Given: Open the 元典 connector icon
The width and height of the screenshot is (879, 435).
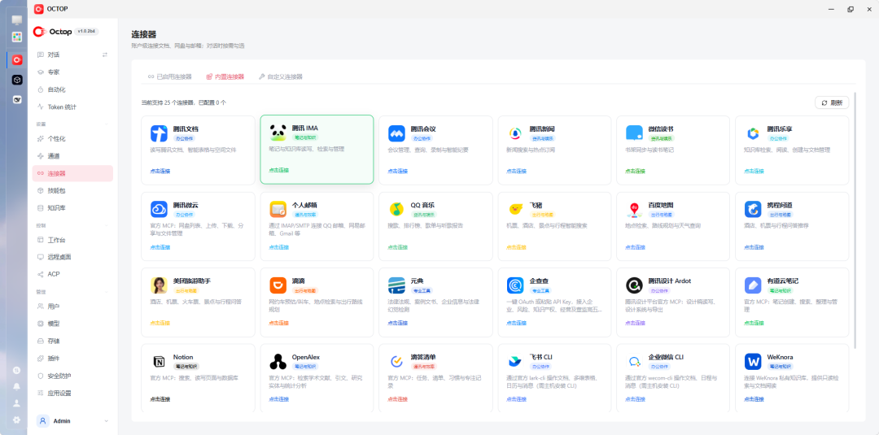Looking at the screenshot, I should [397, 285].
